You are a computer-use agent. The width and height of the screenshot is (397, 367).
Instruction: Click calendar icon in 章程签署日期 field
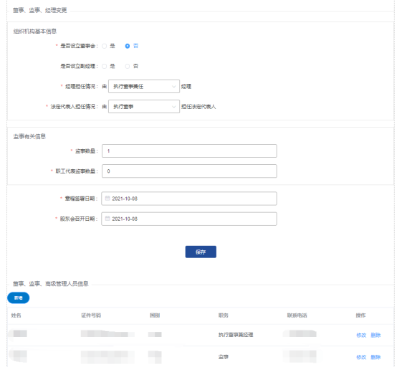[107, 199]
